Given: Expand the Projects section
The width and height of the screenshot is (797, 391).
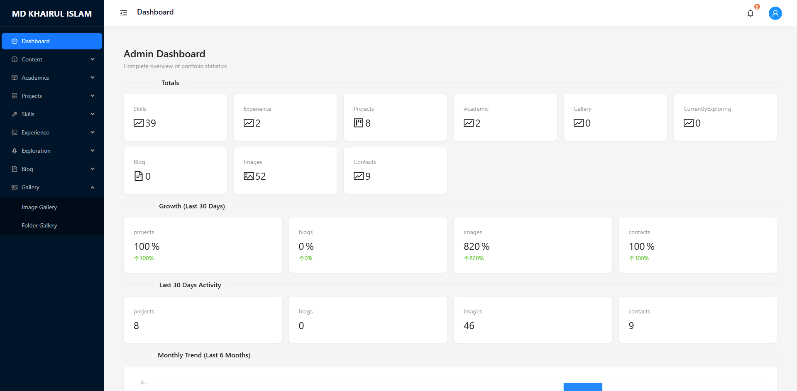Looking at the screenshot, I should 92,96.
